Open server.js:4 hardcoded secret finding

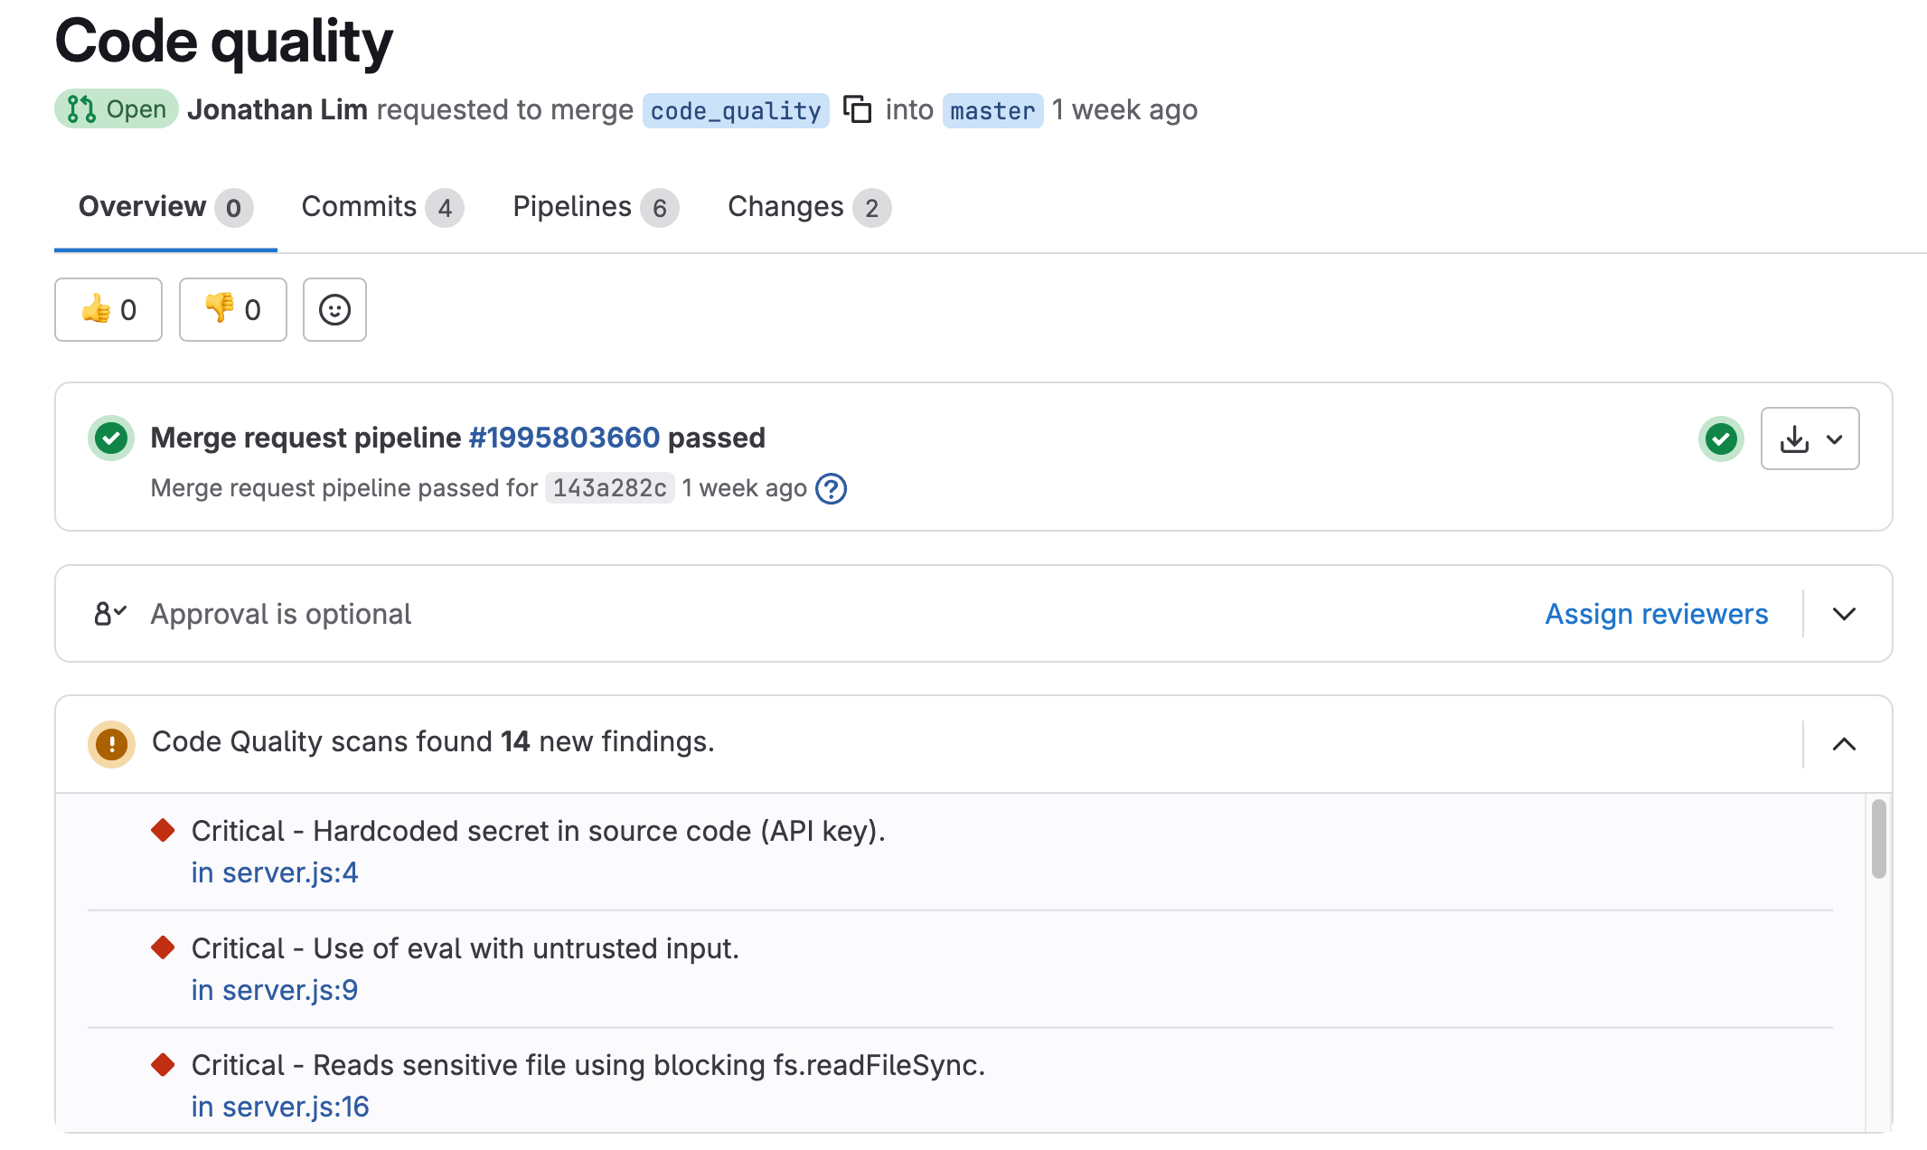274,872
